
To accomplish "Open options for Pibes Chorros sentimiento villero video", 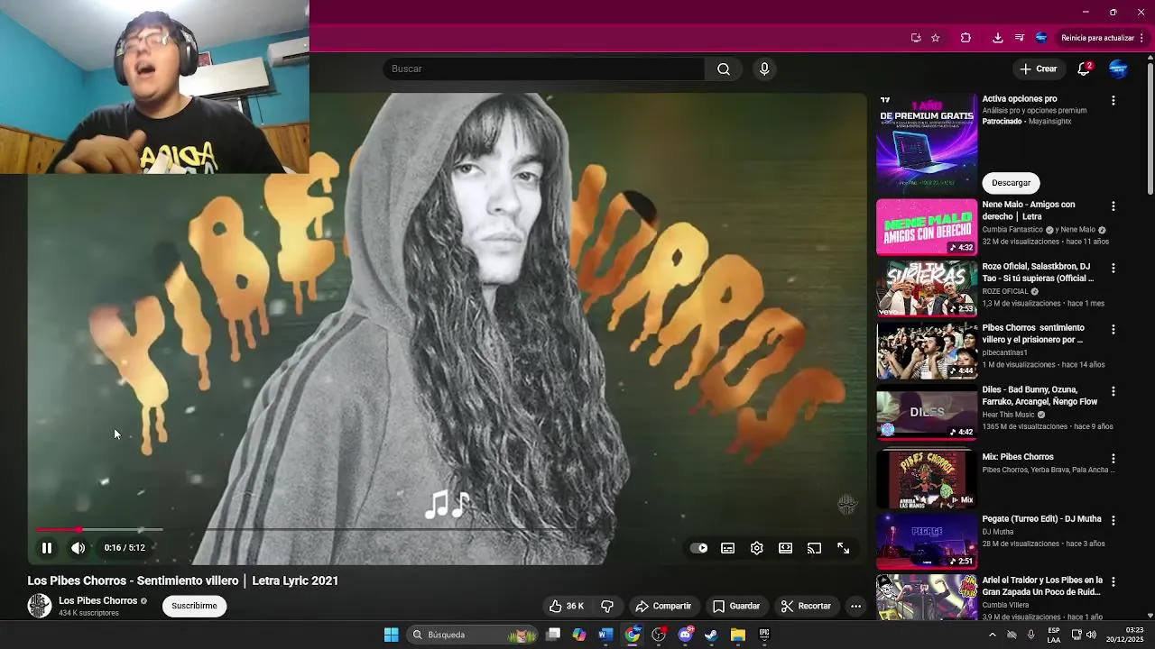I will tap(1113, 330).
